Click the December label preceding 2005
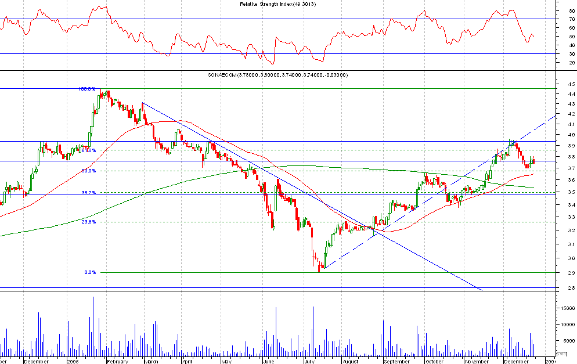Screen dimensions: 577x364 (x=36, y=362)
